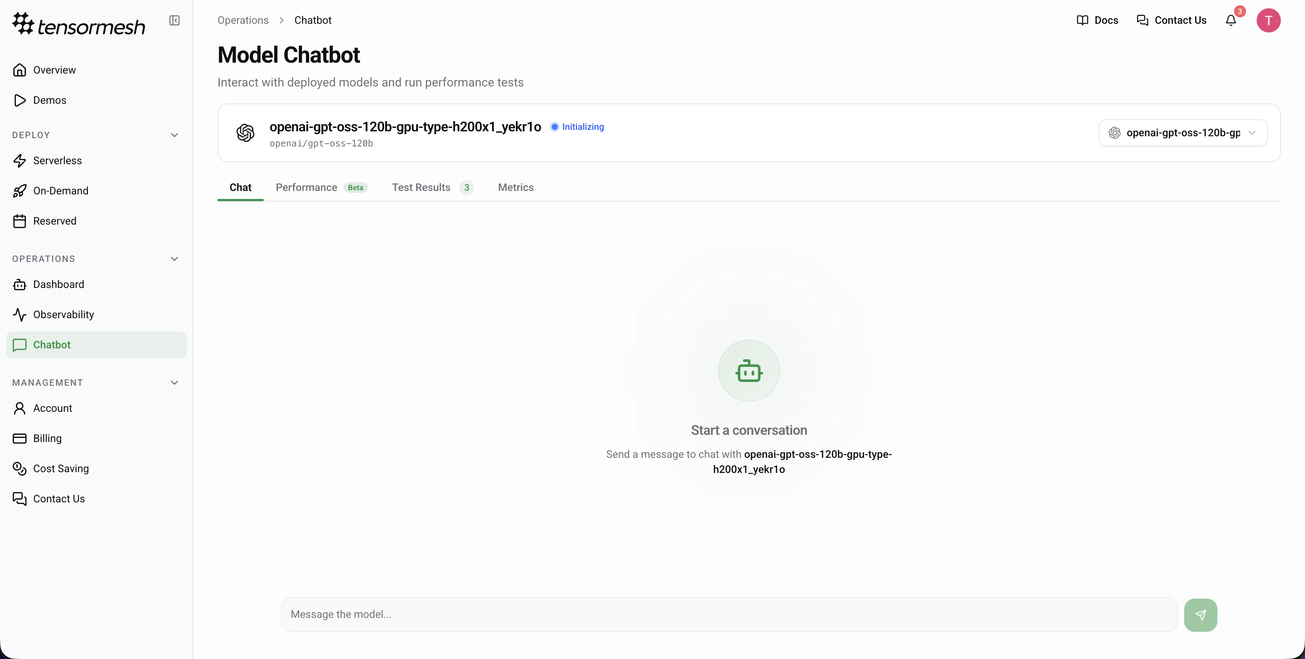This screenshot has height=659, width=1305.
Task: Click the DEPLOY section label
Action: (31, 135)
